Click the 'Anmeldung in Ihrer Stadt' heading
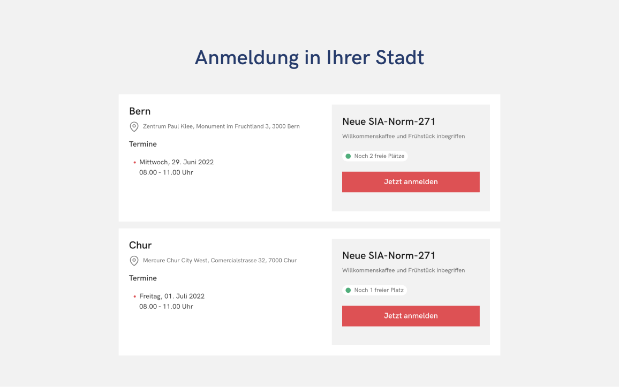Viewport: 619px width, 387px height. 309,57
